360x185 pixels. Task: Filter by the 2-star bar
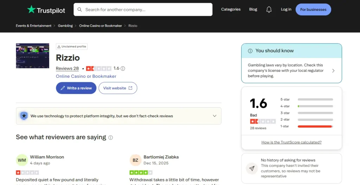(315, 119)
